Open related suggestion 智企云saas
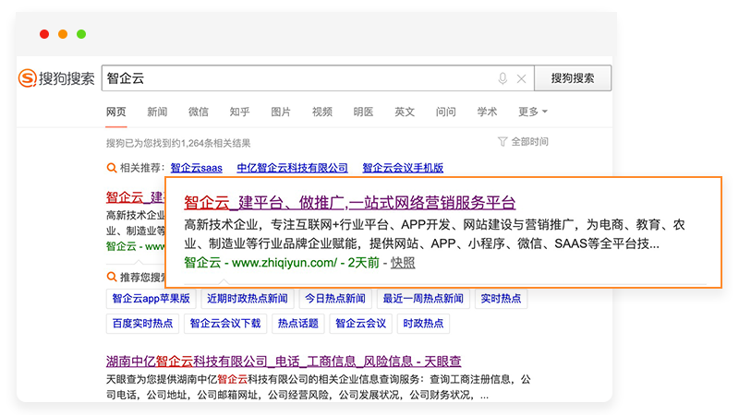This screenshot has width=739, height=415. (x=196, y=168)
